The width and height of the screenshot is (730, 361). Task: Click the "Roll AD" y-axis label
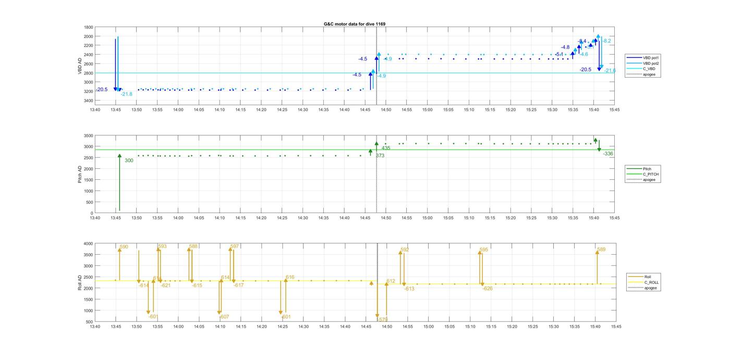[x=80, y=282]
